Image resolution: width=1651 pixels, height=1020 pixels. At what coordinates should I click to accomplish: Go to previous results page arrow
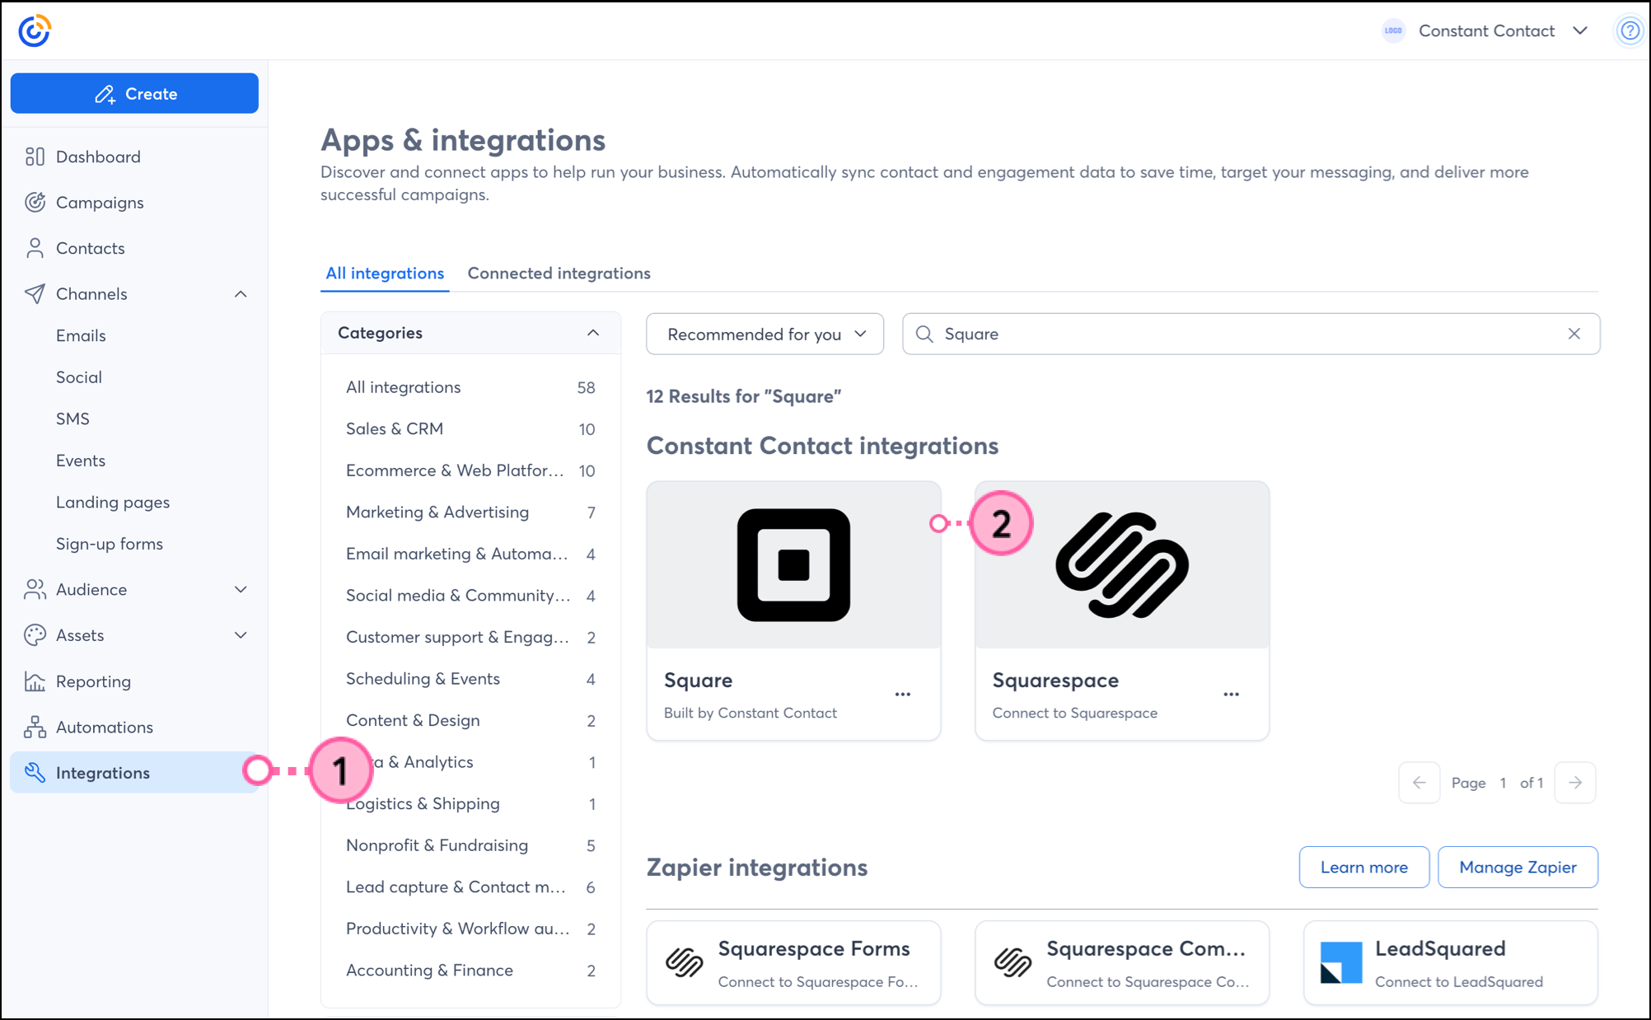pyautogui.click(x=1419, y=783)
